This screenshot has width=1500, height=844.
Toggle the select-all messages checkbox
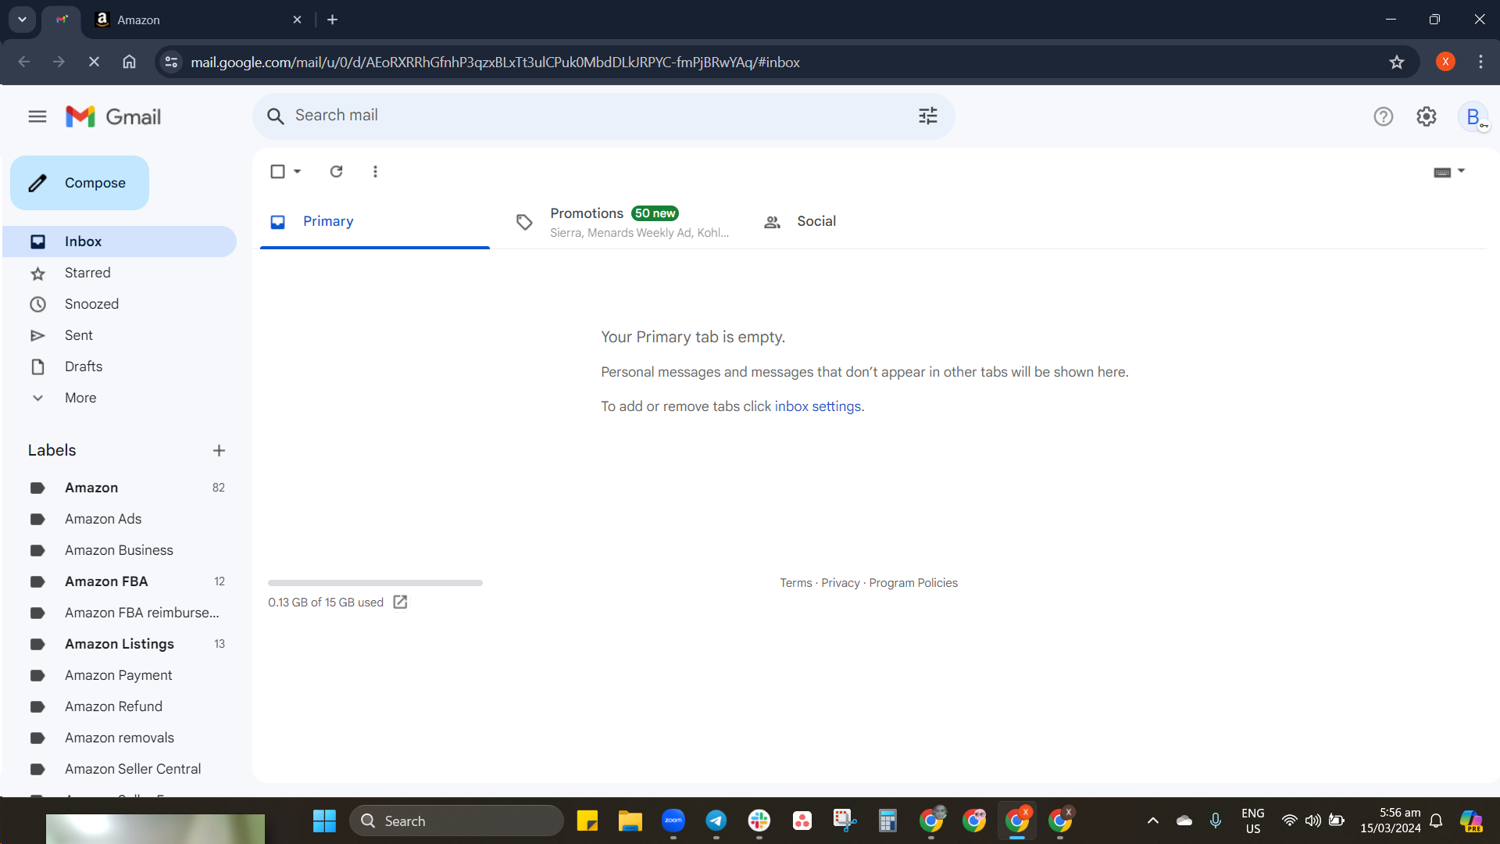(x=277, y=172)
